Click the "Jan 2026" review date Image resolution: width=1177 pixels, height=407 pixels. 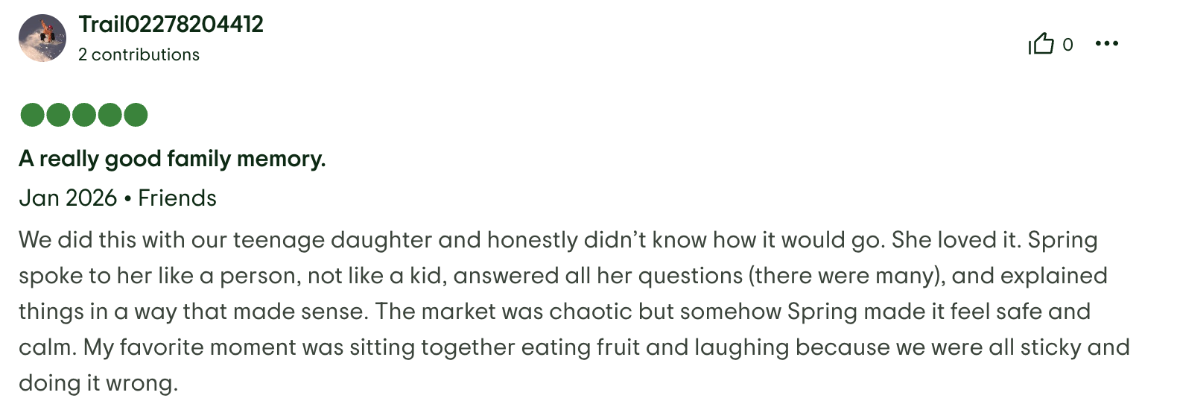click(68, 198)
